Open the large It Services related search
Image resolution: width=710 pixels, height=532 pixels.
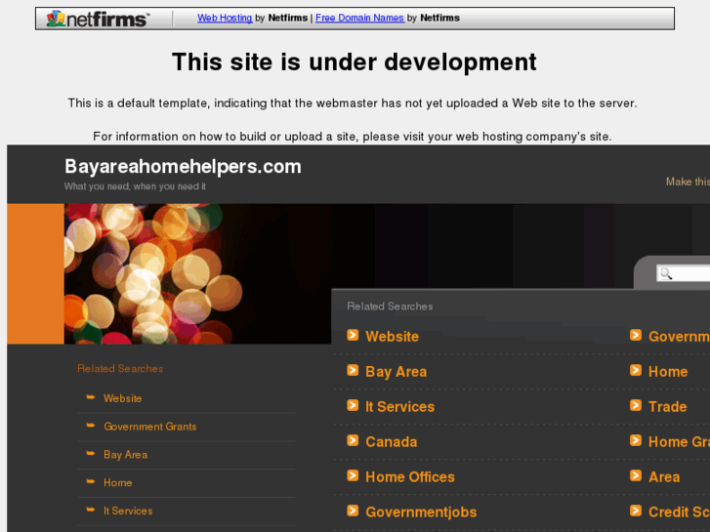pyautogui.click(x=399, y=407)
